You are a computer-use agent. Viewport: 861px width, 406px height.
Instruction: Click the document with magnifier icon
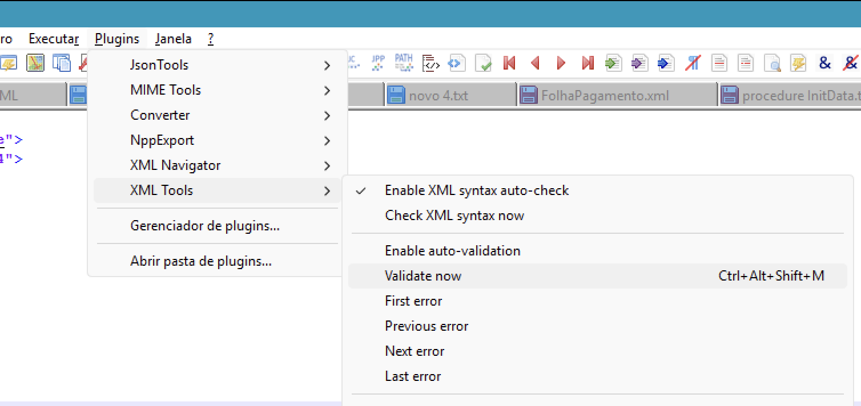772,63
